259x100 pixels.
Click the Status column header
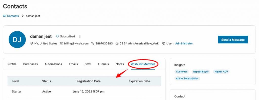[x=47, y=81]
